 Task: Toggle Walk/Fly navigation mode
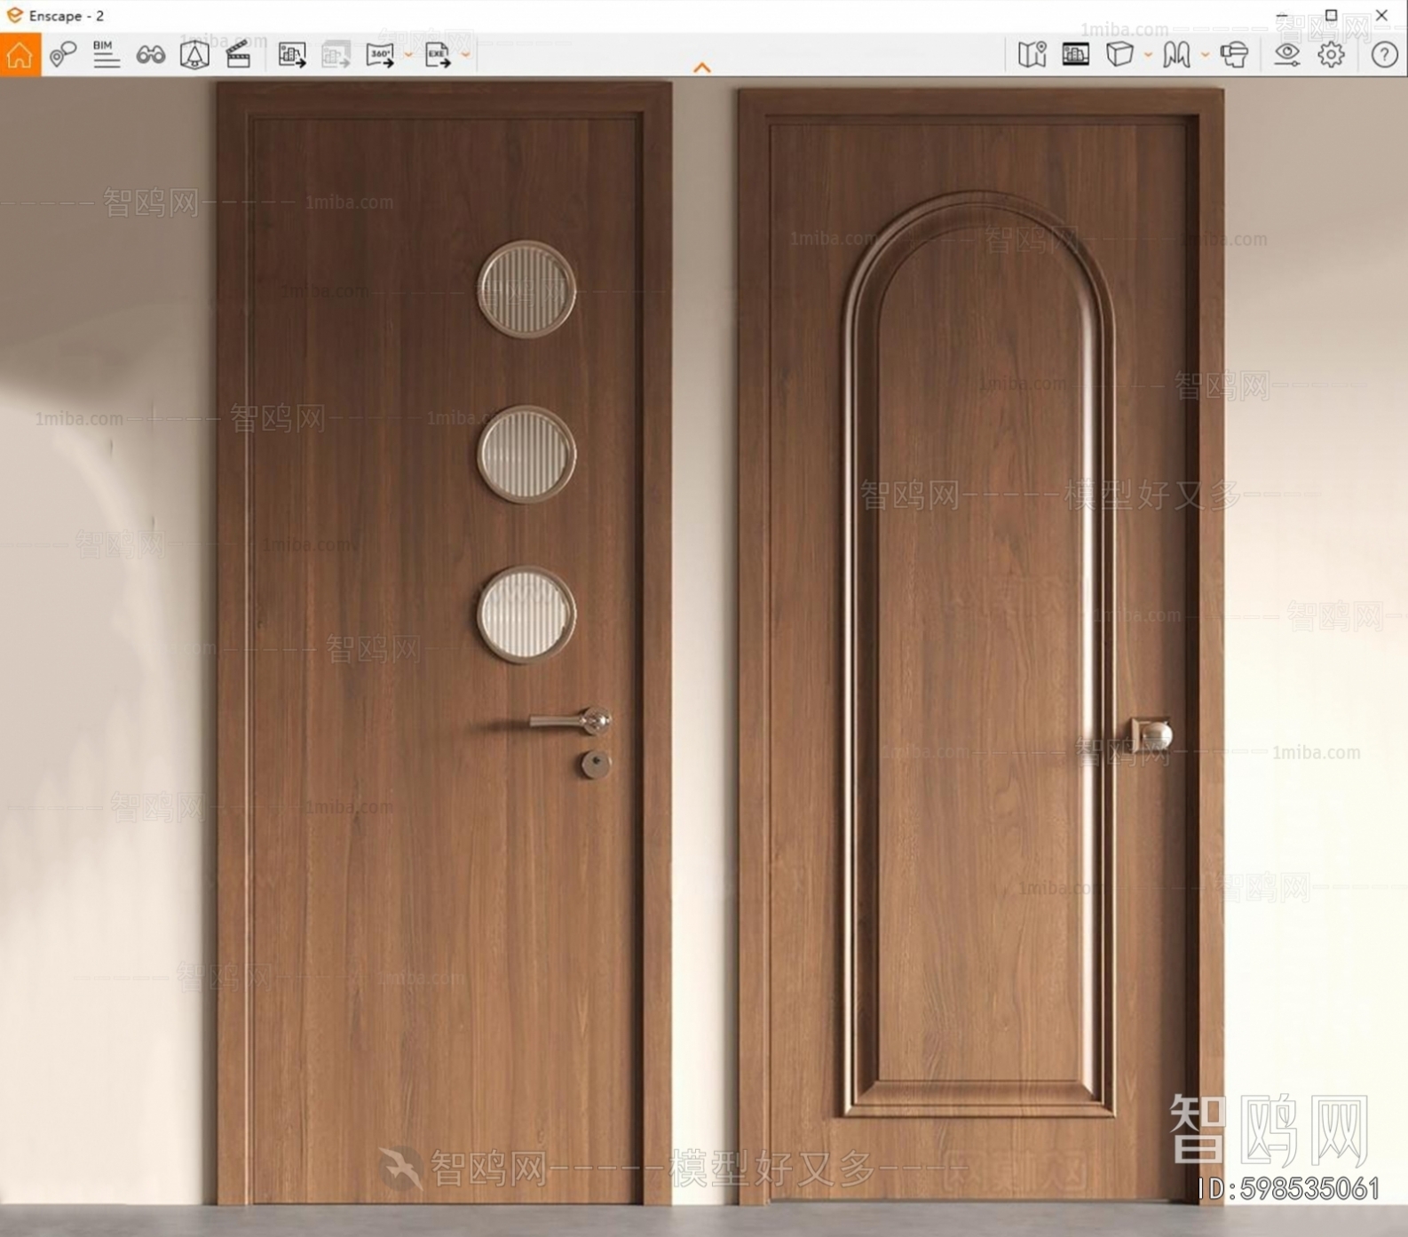pos(1177,54)
